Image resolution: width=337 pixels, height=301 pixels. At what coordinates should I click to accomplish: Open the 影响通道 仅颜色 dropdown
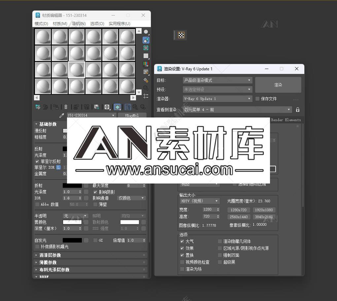131,198
